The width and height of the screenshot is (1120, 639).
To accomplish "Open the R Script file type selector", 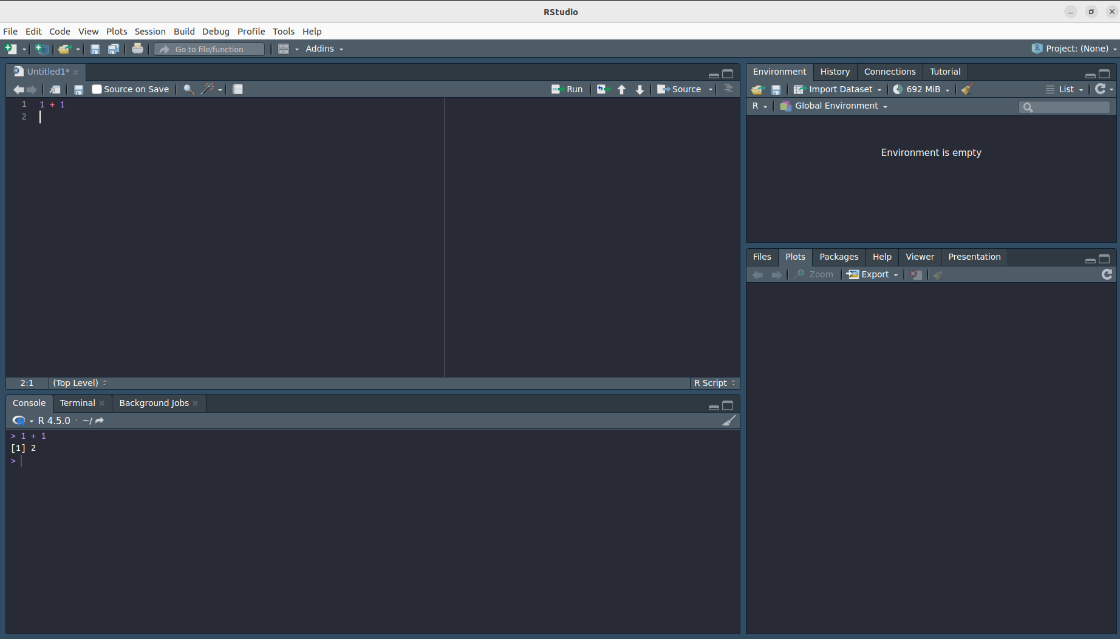I will [x=715, y=383].
